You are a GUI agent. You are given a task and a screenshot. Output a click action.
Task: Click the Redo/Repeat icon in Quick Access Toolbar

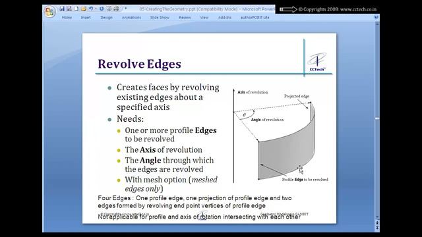tap(102, 9)
